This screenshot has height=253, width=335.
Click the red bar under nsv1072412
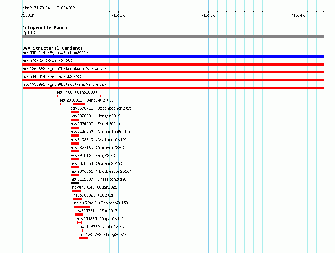[82, 207]
